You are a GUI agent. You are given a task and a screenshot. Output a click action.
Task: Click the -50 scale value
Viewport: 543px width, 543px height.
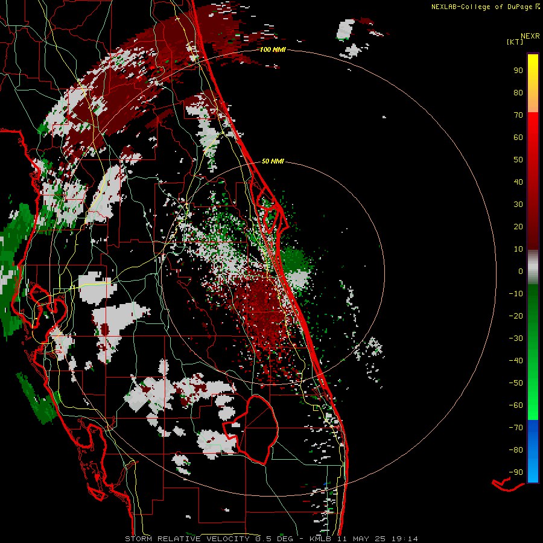516,383
